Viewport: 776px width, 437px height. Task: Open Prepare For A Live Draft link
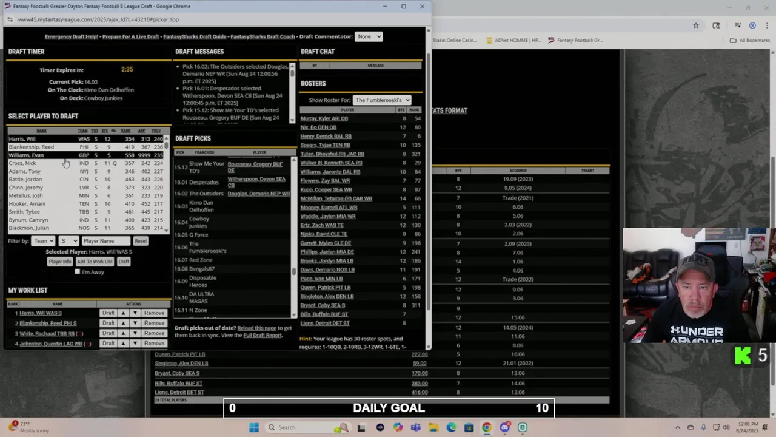coord(130,36)
